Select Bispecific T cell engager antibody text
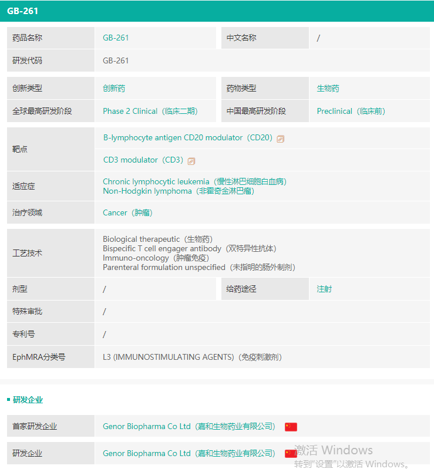Viewport: 434px width, 469px height. tap(190, 248)
